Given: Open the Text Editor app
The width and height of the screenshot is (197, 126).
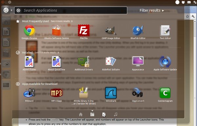Looking at the screenshot, I should pyautogui.click(x=165, y=32).
